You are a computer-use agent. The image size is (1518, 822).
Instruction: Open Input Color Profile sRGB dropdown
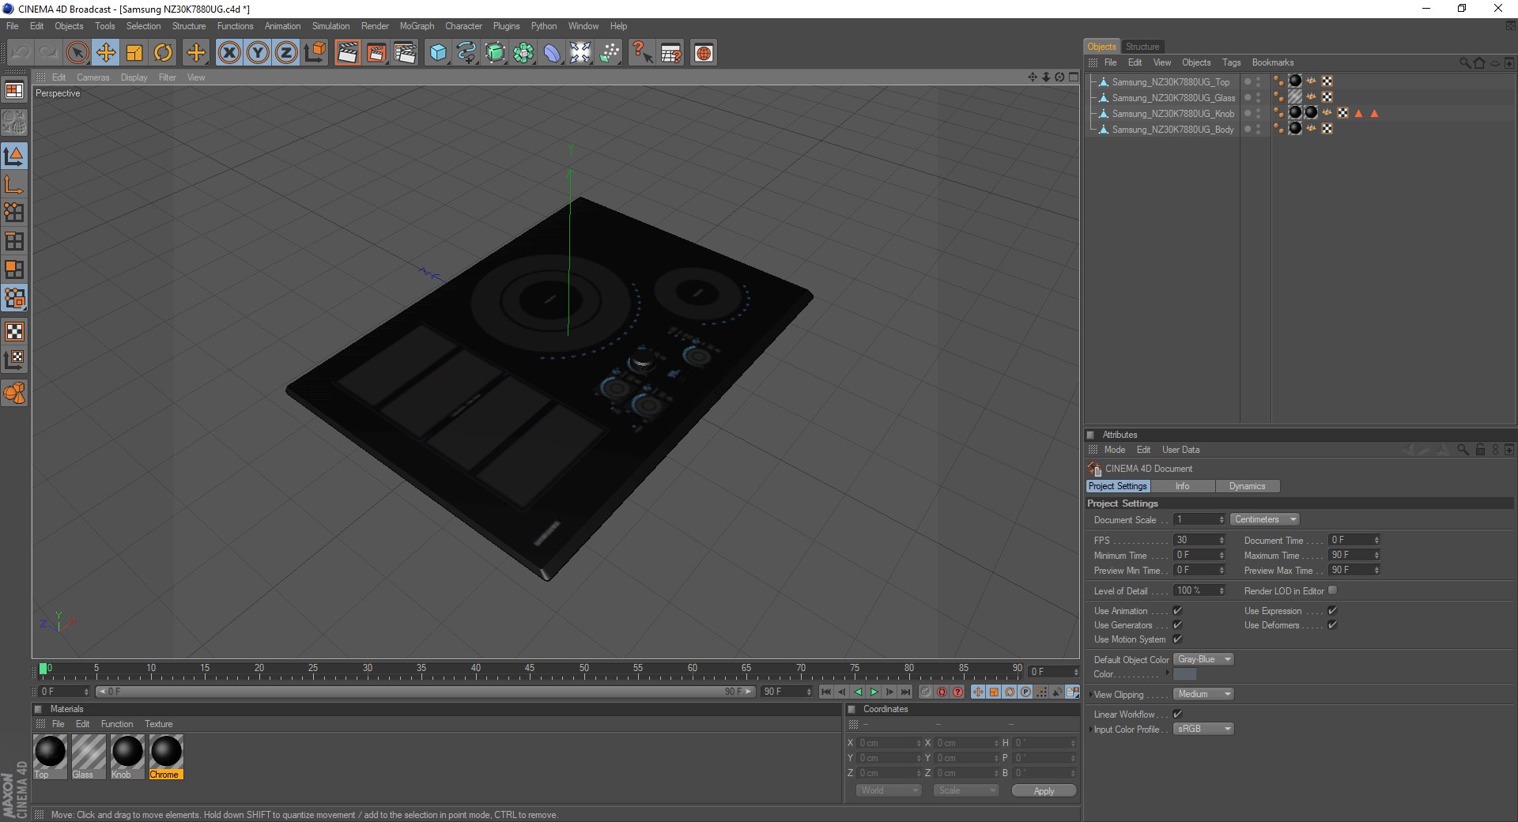click(1203, 729)
